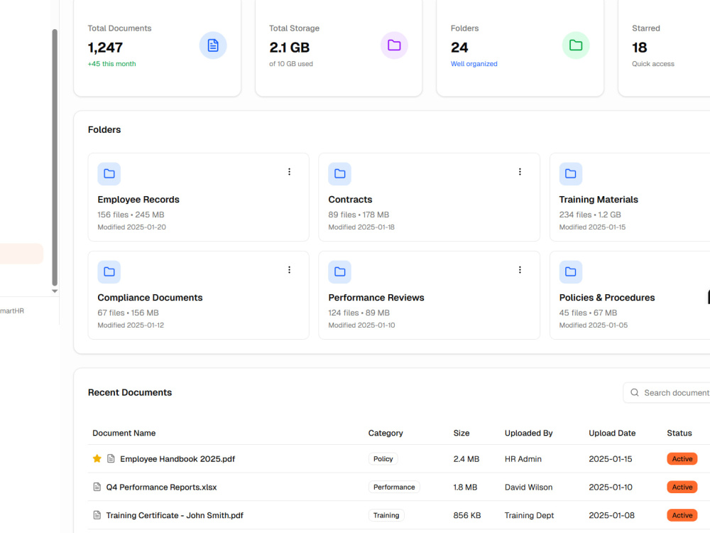Toggle star on Employee Handbook 2025.pdf

click(x=97, y=458)
